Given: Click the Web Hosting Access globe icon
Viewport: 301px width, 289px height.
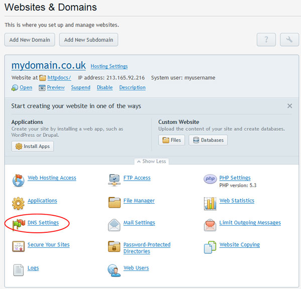Looking at the screenshot, I should [19, 181].
